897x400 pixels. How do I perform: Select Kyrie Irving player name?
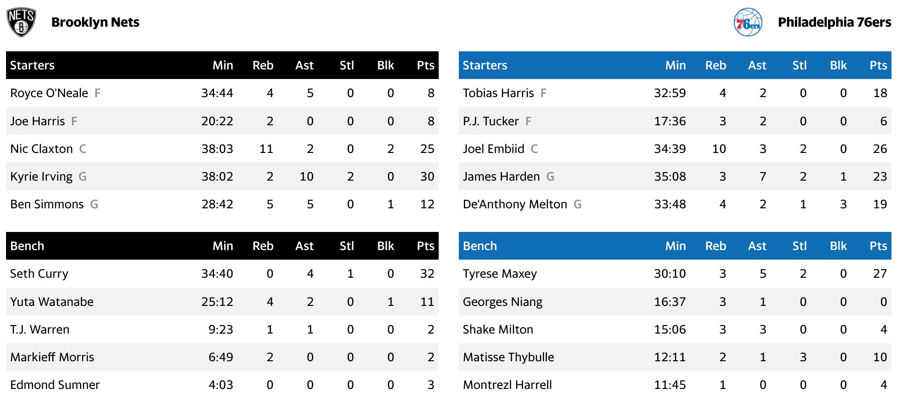click(x=41, y=177)
